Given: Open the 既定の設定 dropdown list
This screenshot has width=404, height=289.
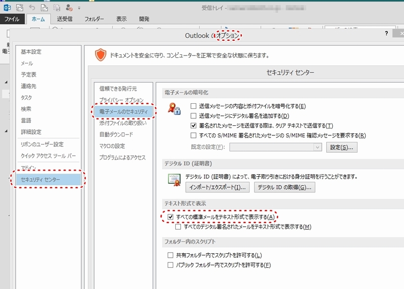Looking at the screenshot, I should (275, 147).
